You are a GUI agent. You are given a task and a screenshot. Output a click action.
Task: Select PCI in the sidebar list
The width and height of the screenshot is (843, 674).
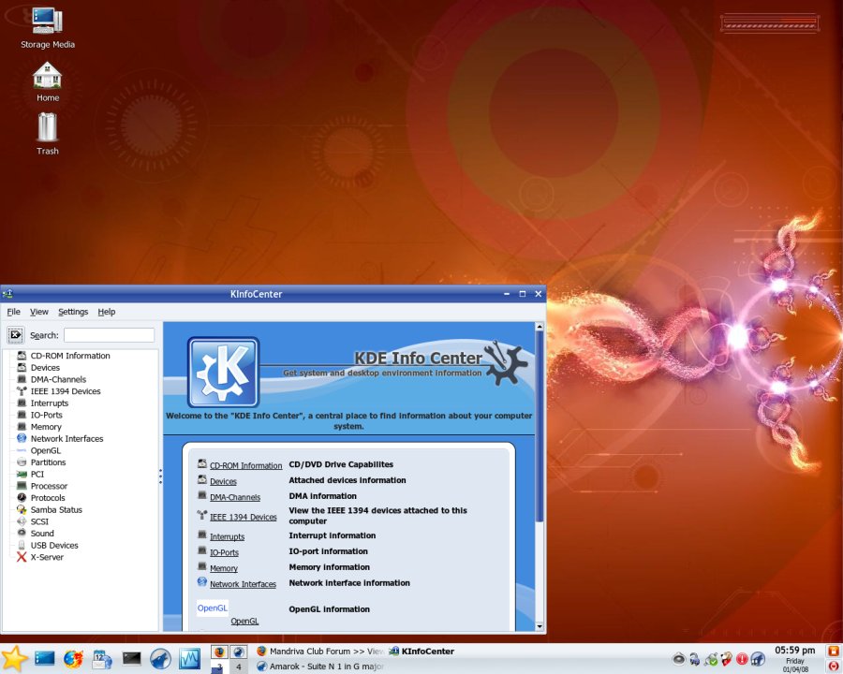point(37,474)
